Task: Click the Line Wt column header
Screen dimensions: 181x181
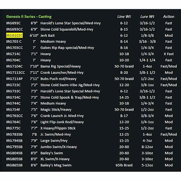Action: pos(124,17)
